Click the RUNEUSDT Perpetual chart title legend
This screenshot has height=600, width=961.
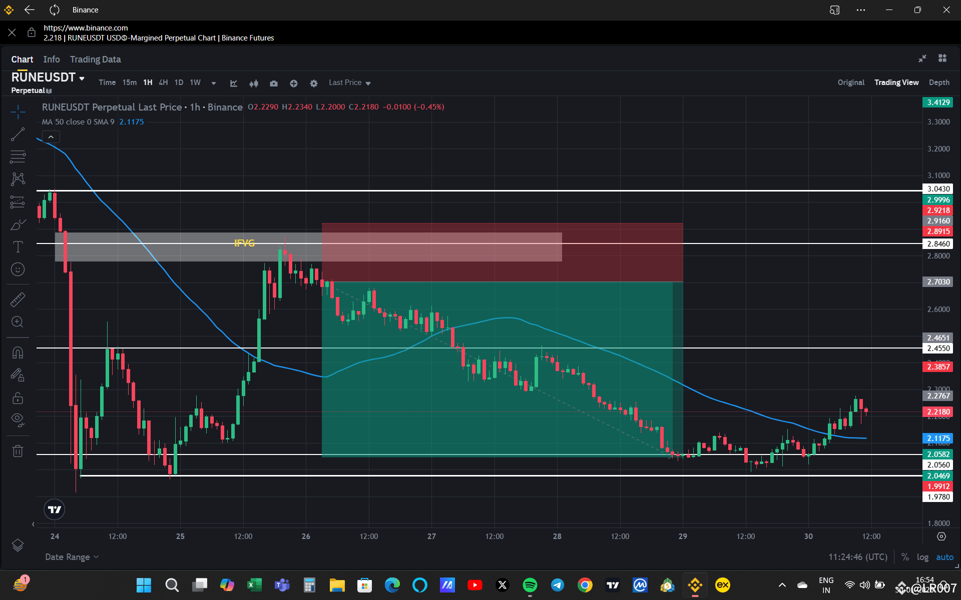pos(142,107)
